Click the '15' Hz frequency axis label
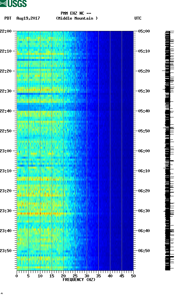The height and width of the screenshot is (297, 184). 52,276
